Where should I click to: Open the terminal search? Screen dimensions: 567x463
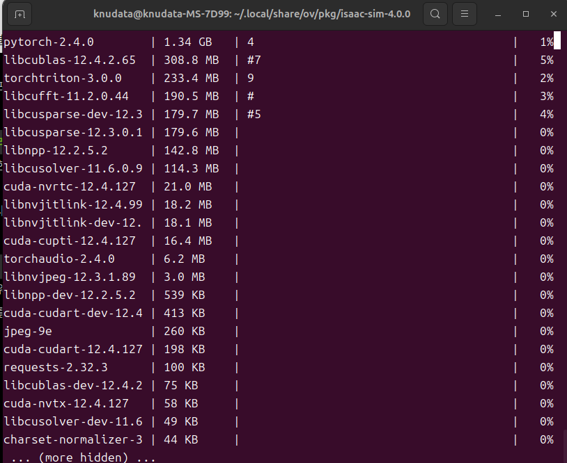coord(435,14)
